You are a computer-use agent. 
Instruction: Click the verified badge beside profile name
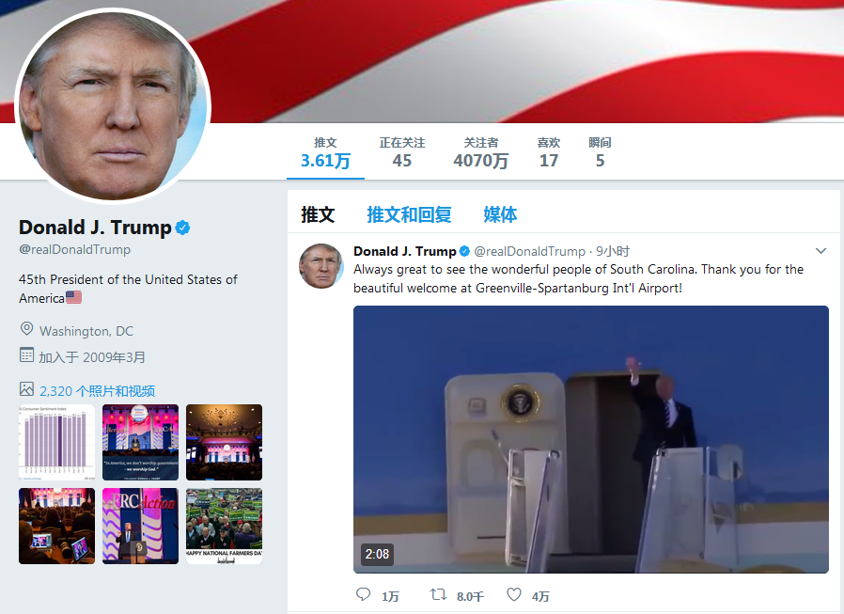[183, 228]
